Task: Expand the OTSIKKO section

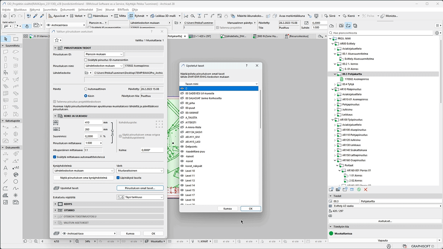Action: [x=55, y=210]
